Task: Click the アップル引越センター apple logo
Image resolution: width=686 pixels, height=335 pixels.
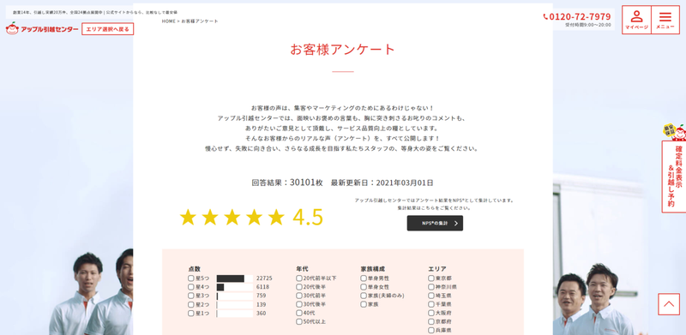Action: [42, 29]
